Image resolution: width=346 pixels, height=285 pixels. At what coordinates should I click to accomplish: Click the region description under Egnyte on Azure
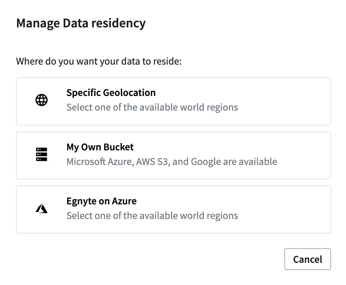click(152, 216)
